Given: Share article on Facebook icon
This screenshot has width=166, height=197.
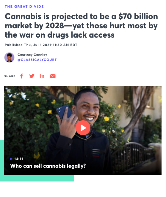Looking at the screenshot, I should click(21, 76).
